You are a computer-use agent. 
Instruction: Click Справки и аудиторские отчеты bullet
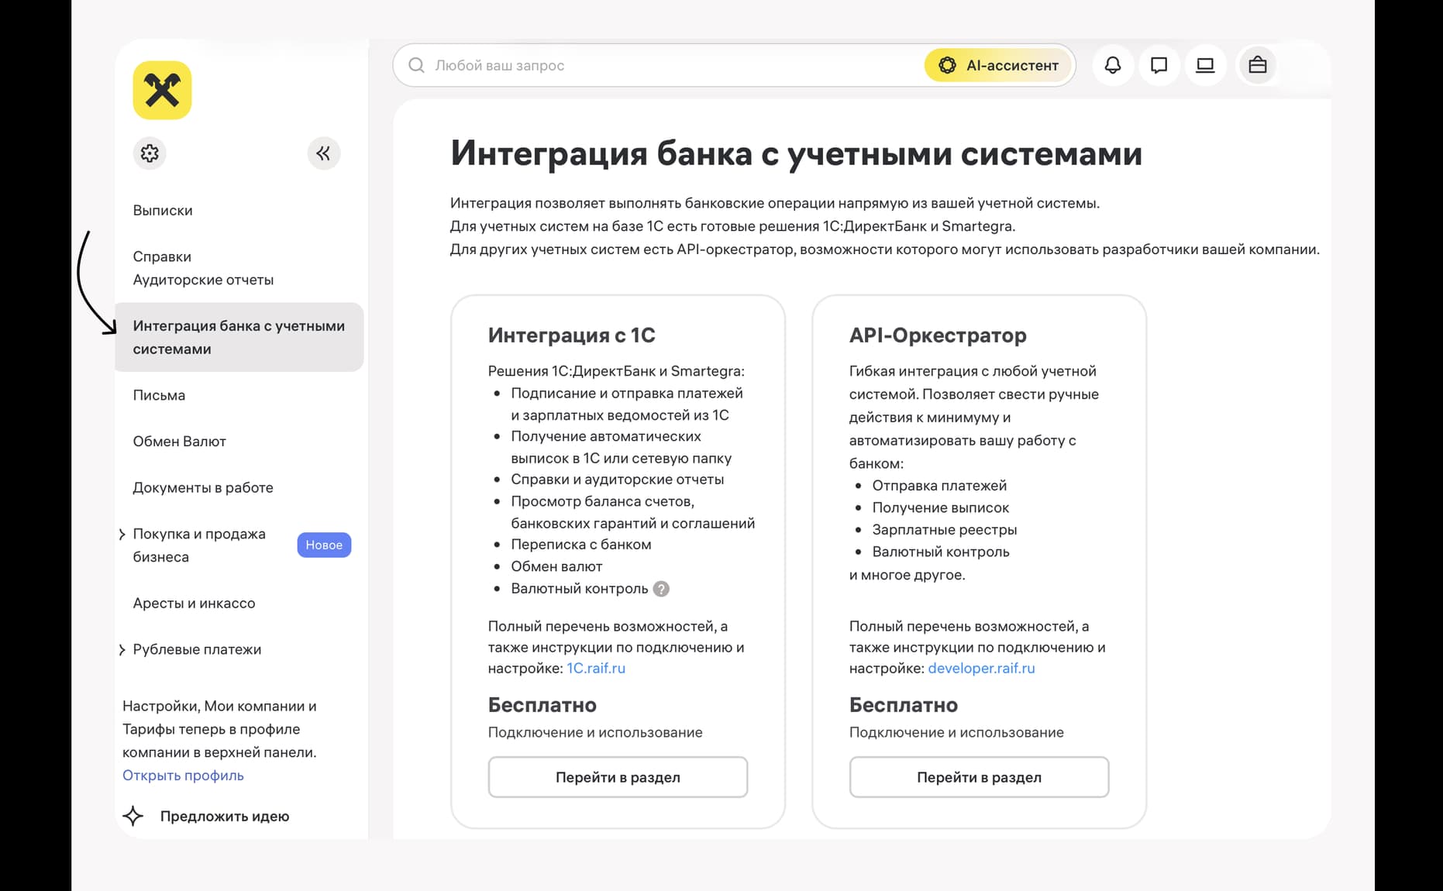point(618,480)
